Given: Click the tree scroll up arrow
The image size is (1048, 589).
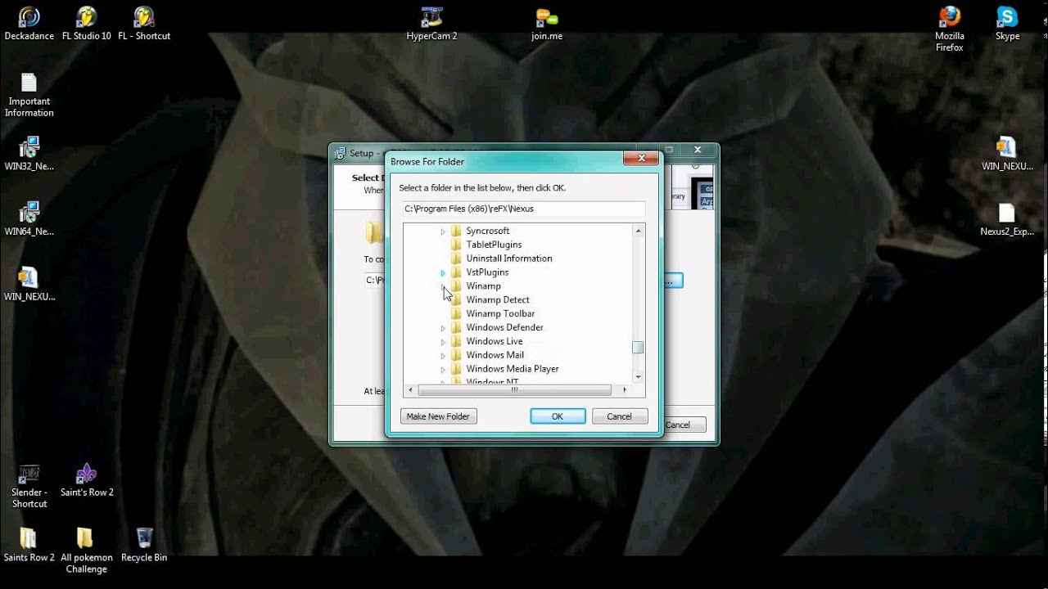Looking at the screenshot, I should tap(638, 231).
